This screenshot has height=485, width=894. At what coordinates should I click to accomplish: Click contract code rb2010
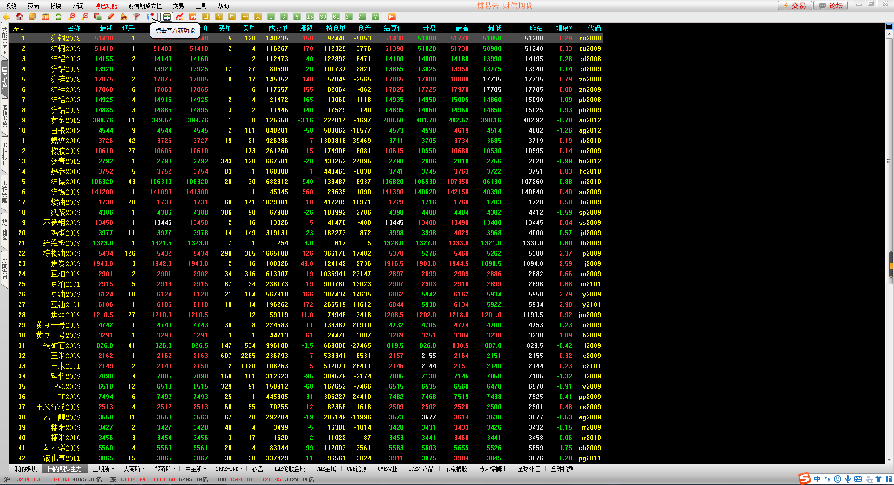[590, 141]
